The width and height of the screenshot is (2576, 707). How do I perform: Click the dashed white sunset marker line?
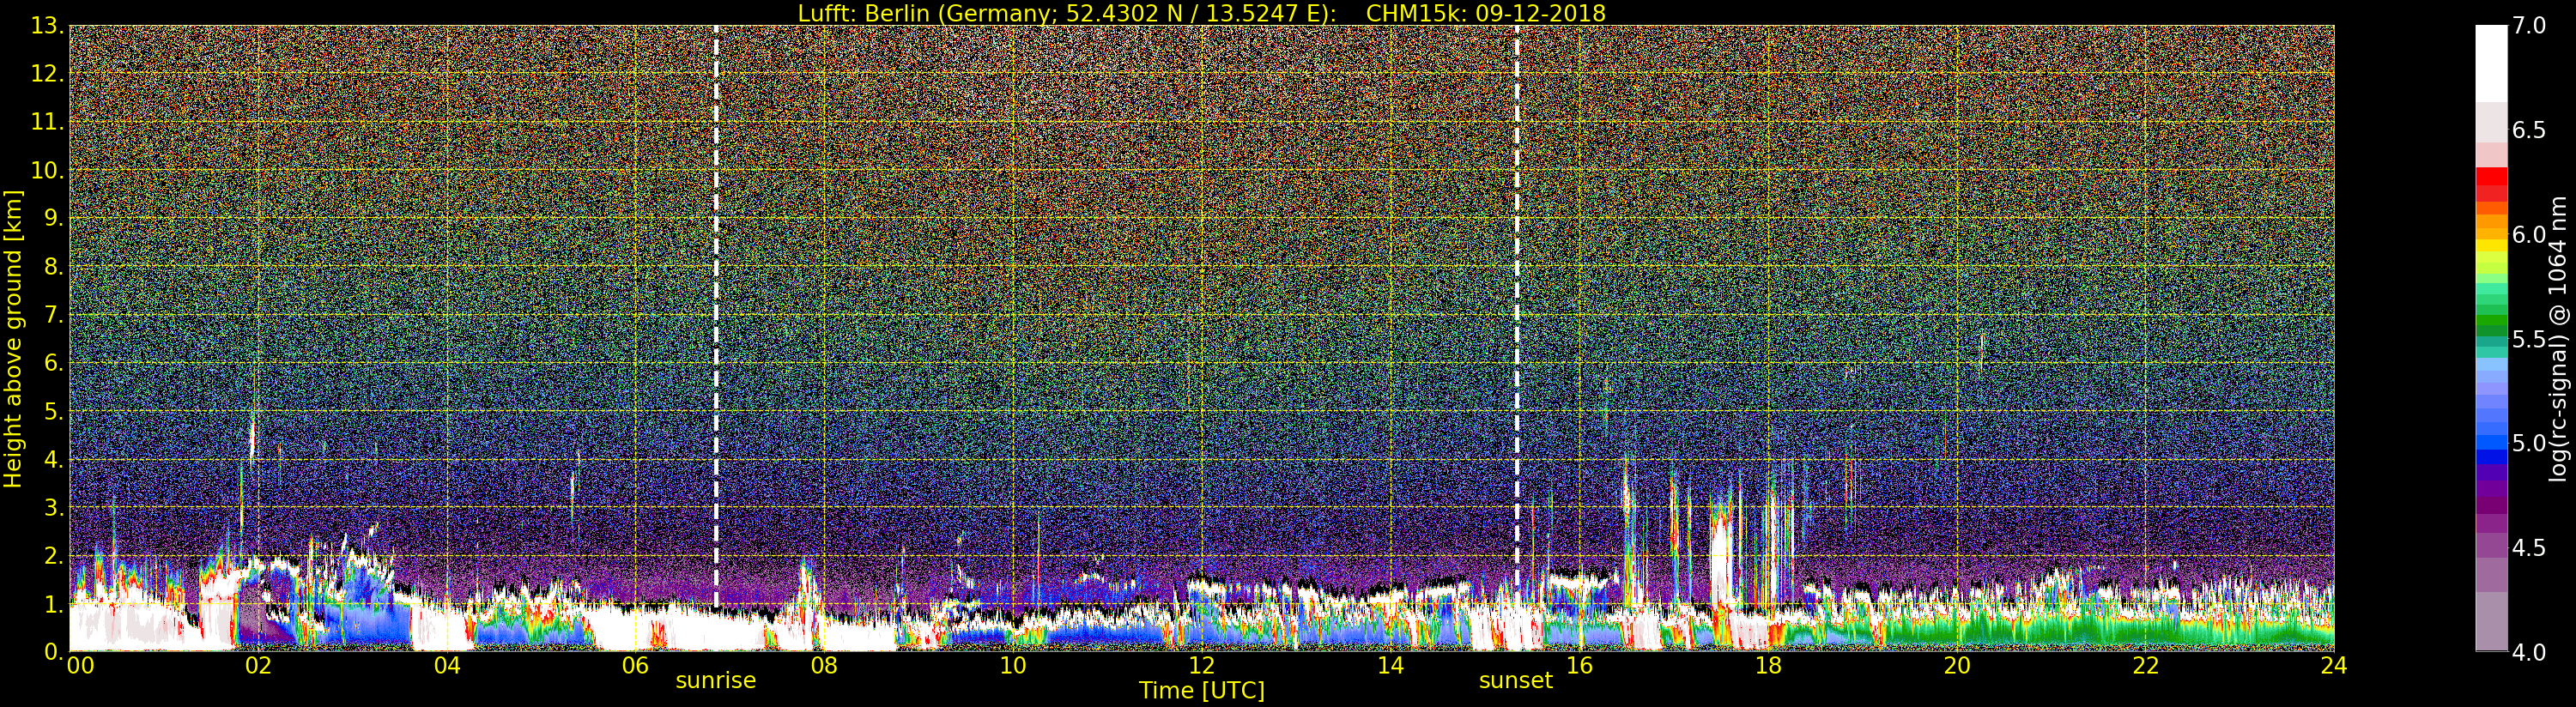point(1516,308)
